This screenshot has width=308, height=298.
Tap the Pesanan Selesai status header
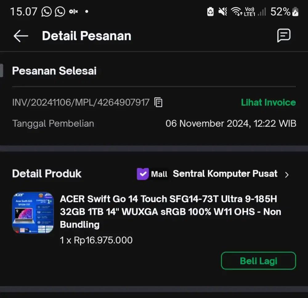click(x=54, y=71)
